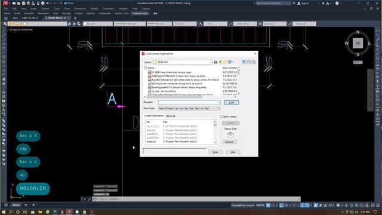382x215 pixels.
Task: Open the File menu
Action: (5, 8)
